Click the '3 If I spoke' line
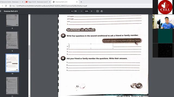Viewport: 174px width, 97px height. pos(104,16)
